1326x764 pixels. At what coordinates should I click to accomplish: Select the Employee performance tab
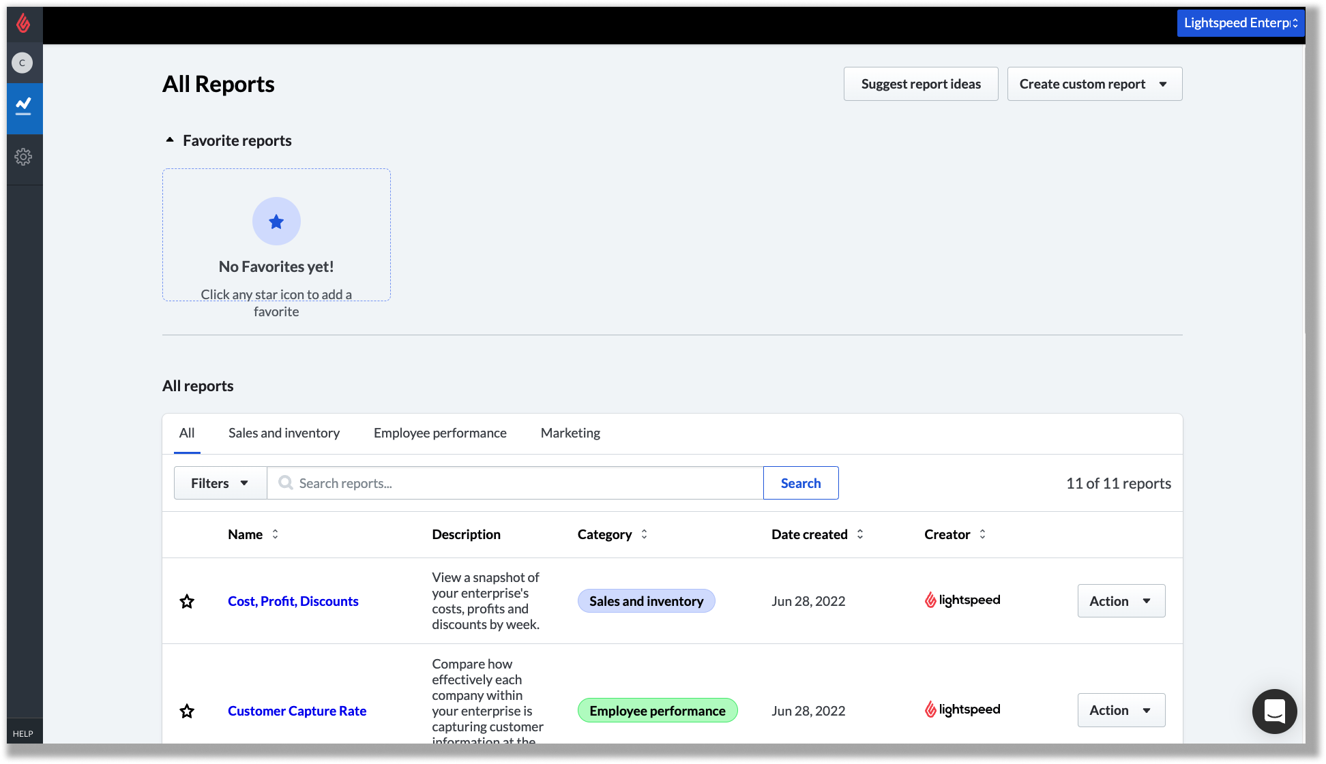[x=440, y=433]
